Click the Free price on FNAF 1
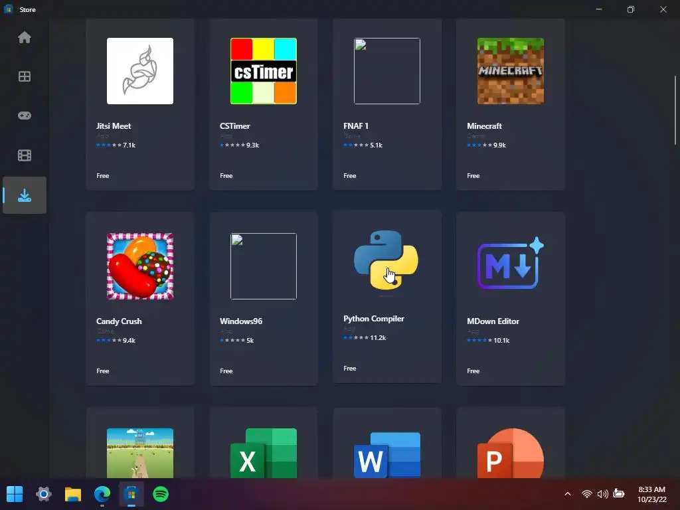The height and width of the screenshot is (510, 680). tap(350, 175)
